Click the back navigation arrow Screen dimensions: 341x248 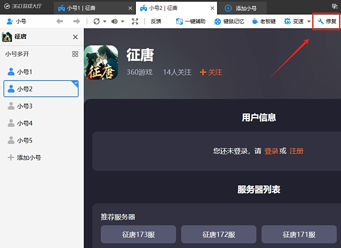click(x=60, y=21)
